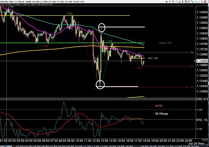Click the 75.0000 stochastic level label
The width and height of the screenshot is (209, 147).
tap(199, 110)
